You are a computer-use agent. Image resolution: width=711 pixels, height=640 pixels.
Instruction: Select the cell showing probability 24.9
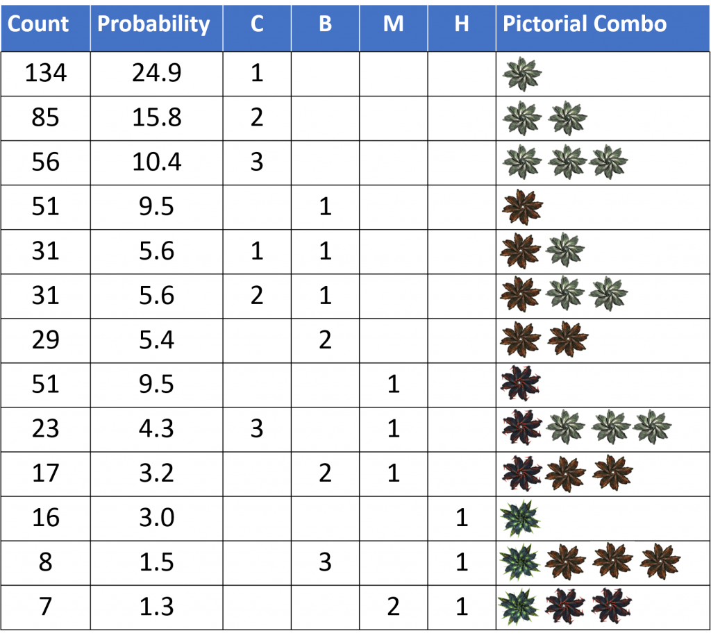(x=156, y=73)
